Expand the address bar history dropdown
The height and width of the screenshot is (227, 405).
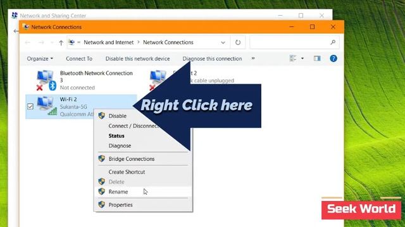click(223, 42)
